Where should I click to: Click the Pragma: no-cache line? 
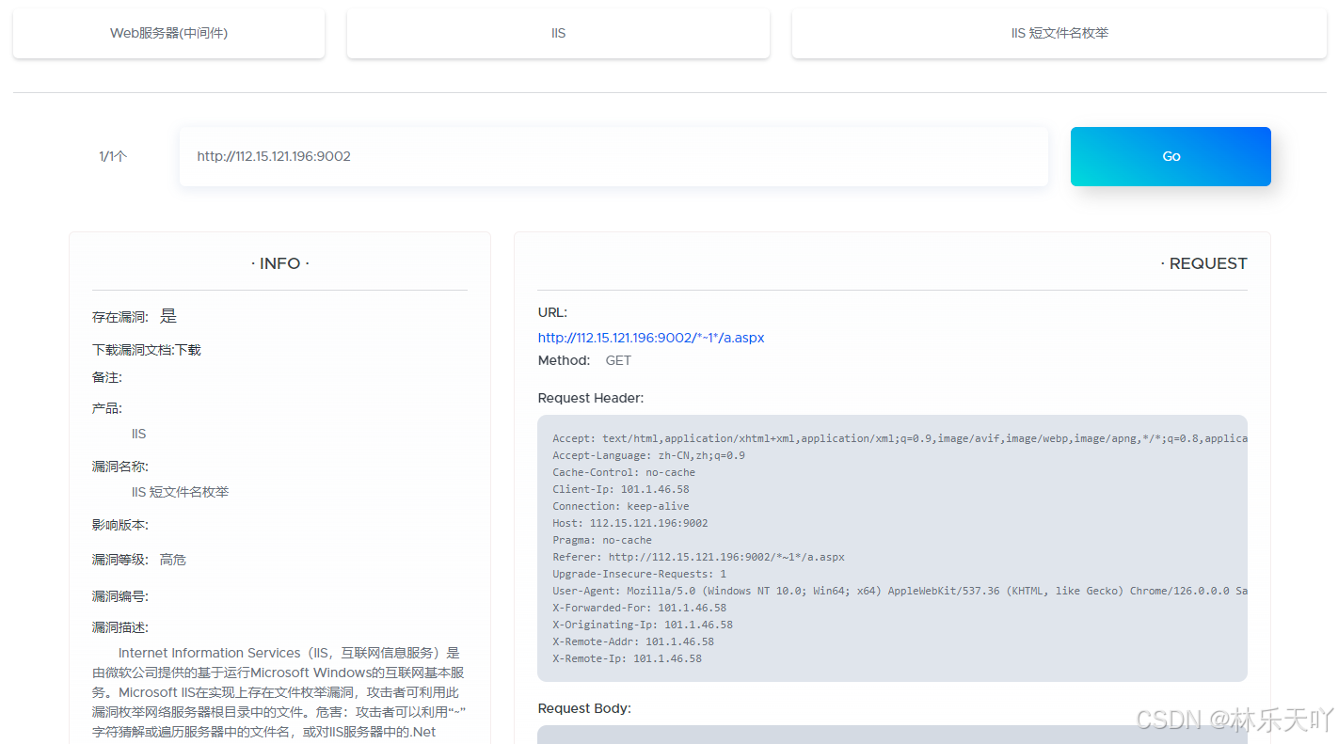(602, 540)
